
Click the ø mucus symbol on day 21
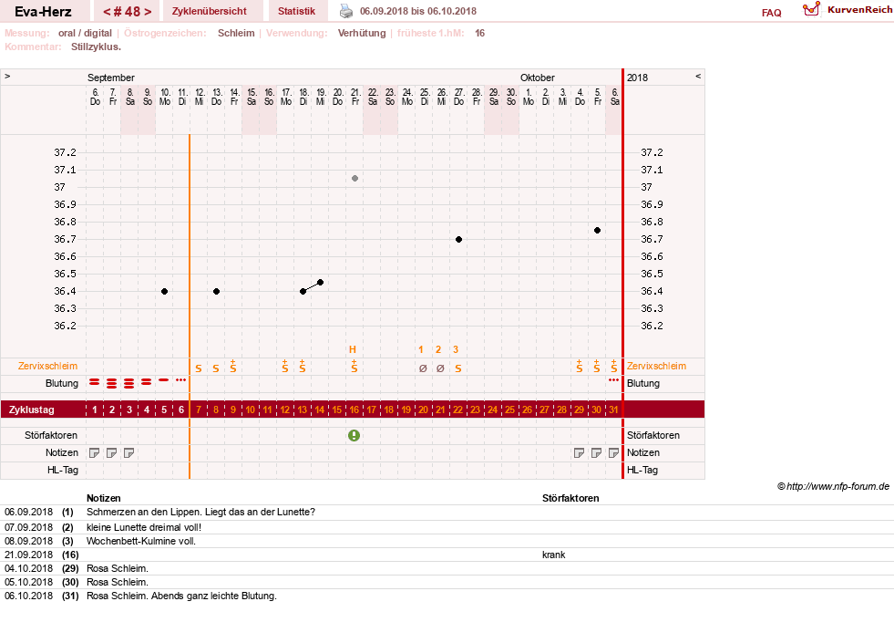point(440,368)
